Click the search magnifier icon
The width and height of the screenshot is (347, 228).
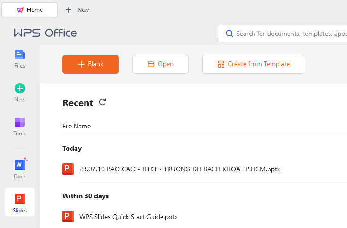coord(229,34)
